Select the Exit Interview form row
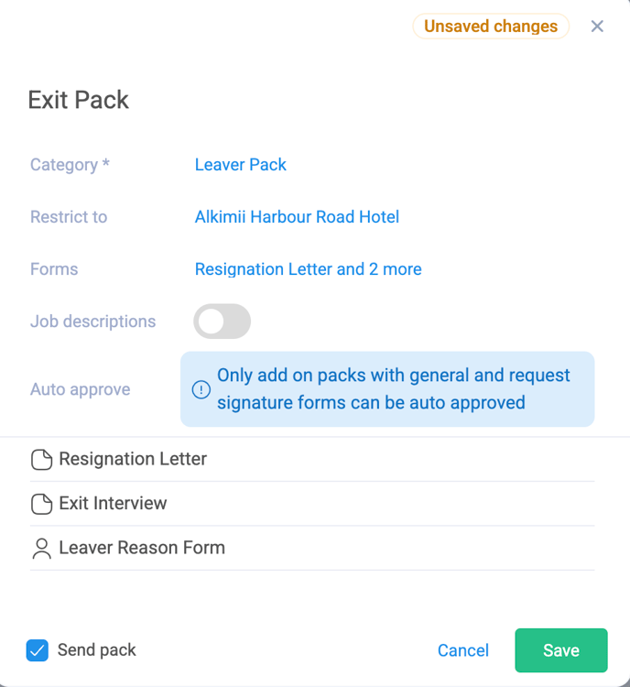The image size is (630, 687). 312,504
